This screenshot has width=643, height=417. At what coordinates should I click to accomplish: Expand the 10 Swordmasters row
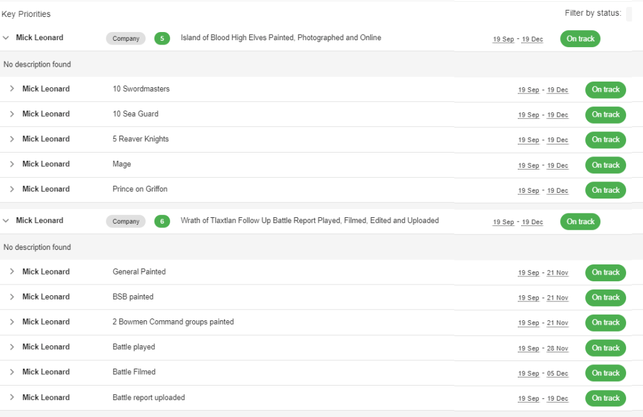point(12,89)
